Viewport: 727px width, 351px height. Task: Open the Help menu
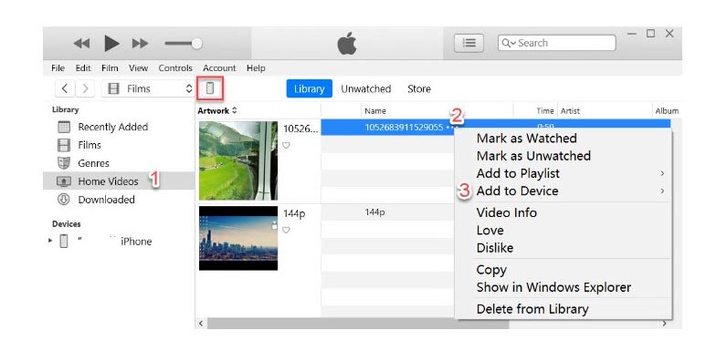[x=256, y=68]
